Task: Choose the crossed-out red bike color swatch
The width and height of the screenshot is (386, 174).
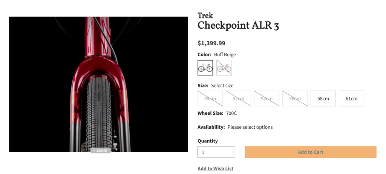Action: click(x=224, y=68)
